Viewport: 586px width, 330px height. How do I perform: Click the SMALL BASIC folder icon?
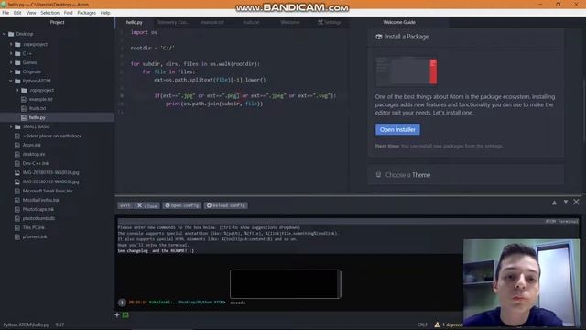pos(17,126)
